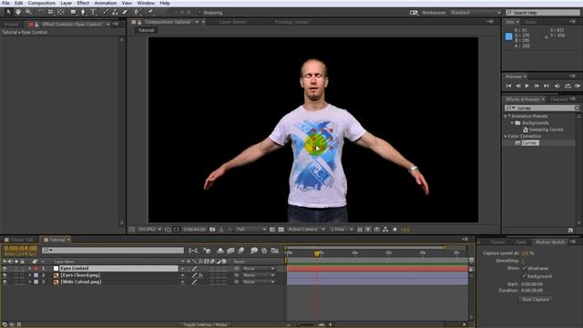This screenshot has height=328, width=583.
Task: Click the composition flowchart icon in viewer
Action: tap(385, 230)
